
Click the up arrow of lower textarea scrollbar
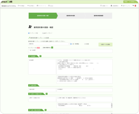click(112, 103)
